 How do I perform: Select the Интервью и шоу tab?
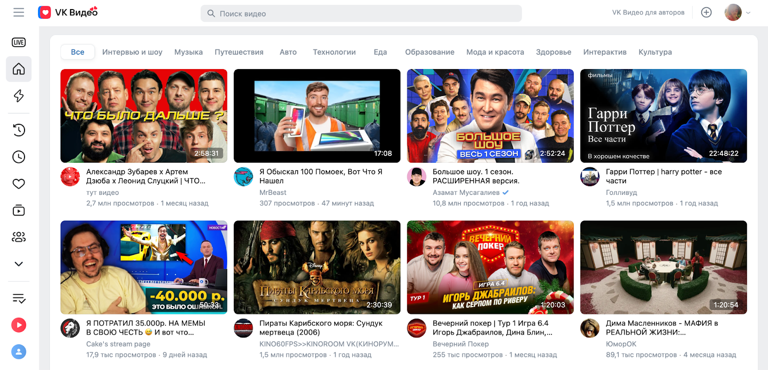click(132, 52)
